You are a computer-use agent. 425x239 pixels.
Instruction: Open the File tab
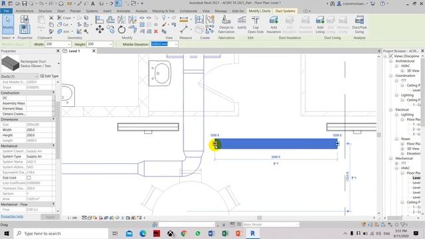6,11
